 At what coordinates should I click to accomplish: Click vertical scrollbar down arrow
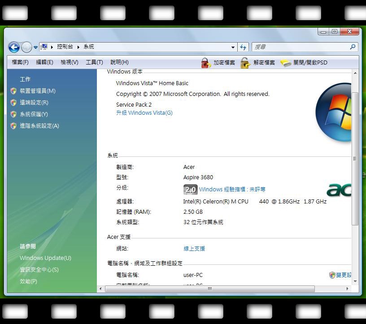[x=355, y=281]
